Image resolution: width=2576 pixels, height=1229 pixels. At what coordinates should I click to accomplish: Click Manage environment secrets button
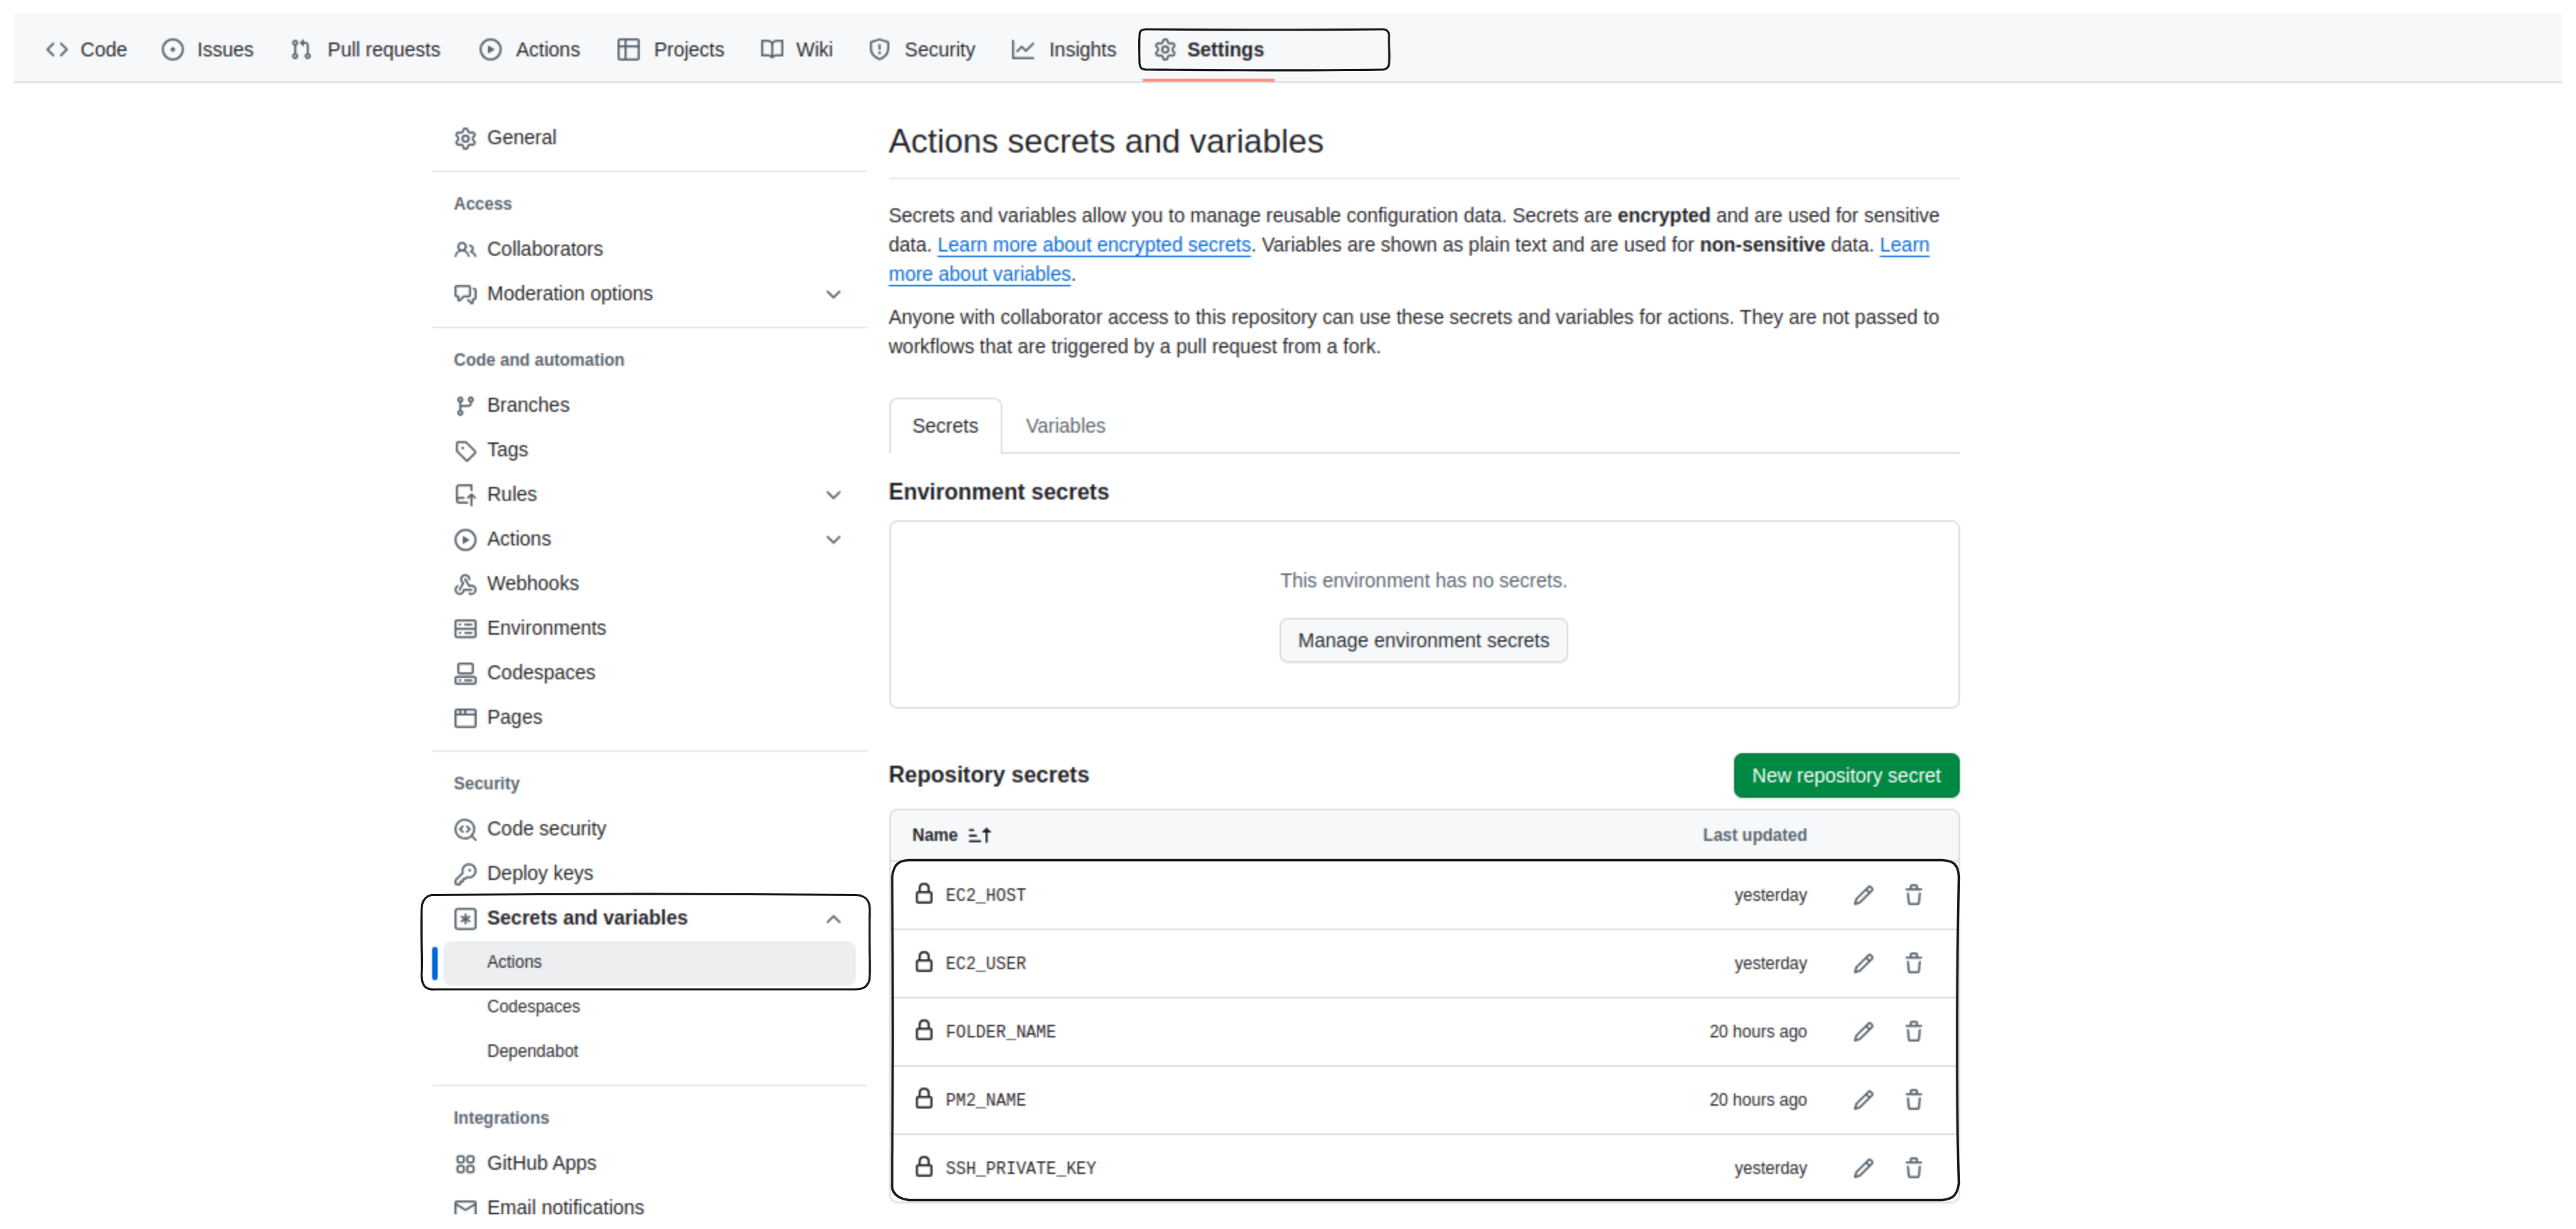(1422, 640)
